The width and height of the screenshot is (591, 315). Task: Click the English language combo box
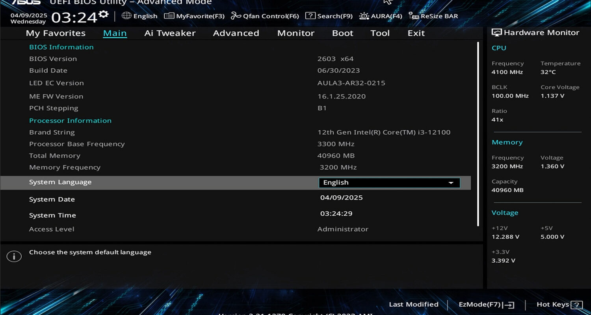click(389, 183)
